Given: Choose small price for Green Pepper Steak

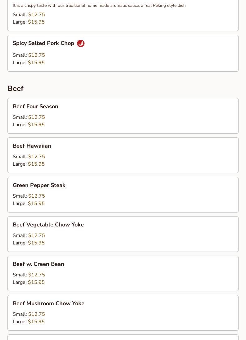Looking at the screenshot, I should click(x=37, y=196).
